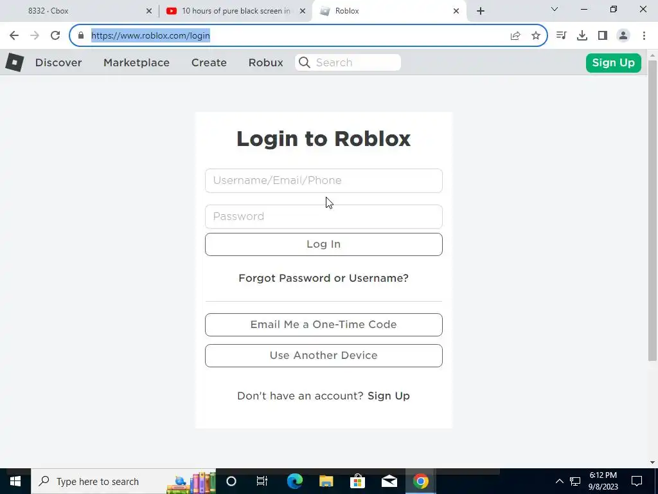Open Cortana circle icon in taskbar

click(x=231, y=481)
